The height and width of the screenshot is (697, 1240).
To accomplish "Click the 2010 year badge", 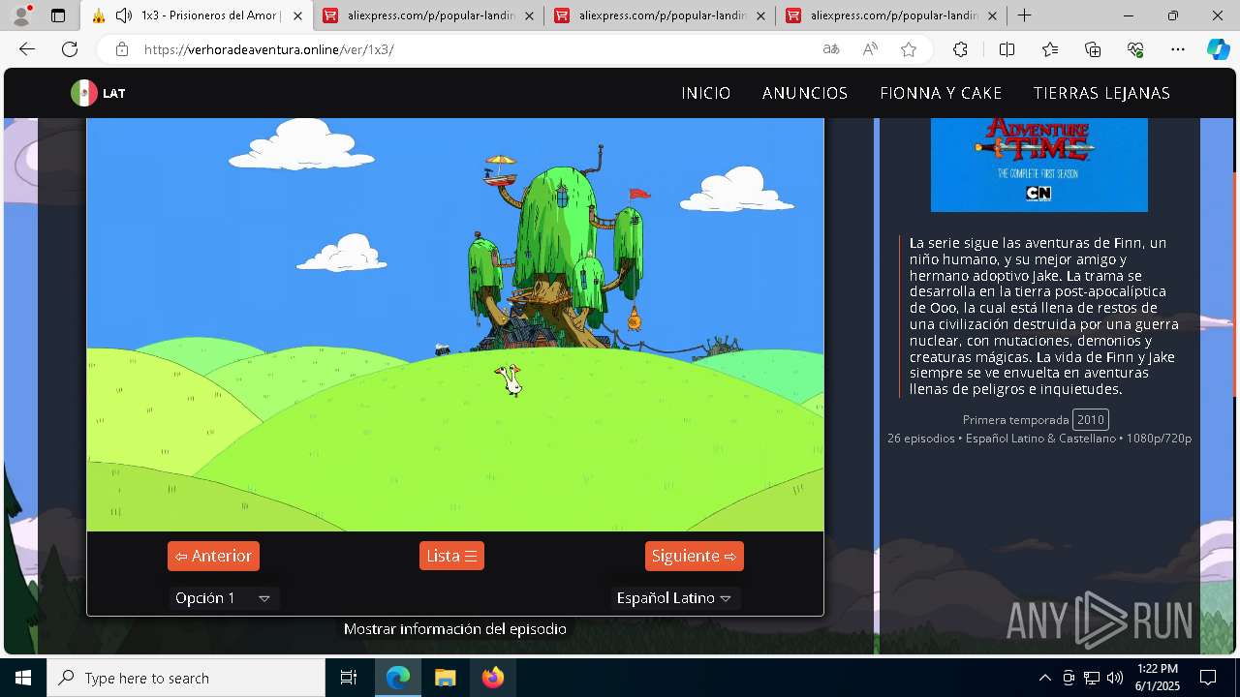I will point(1091,419).
